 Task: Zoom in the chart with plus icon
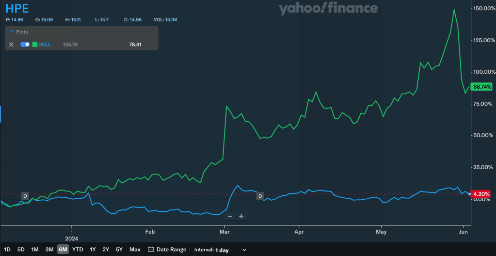241,216
